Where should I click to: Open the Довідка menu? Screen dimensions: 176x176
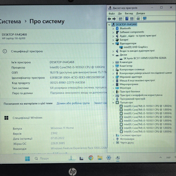click(x=141, y=13)
